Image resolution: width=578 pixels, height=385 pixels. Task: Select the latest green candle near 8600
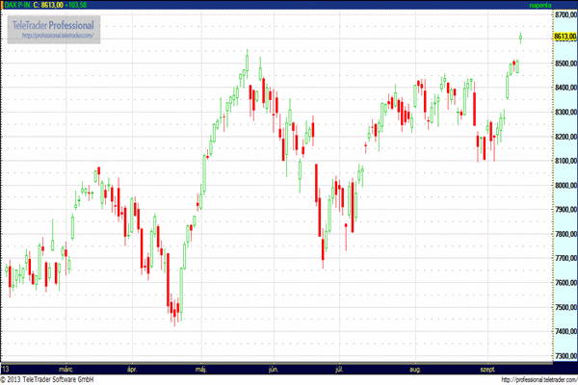pos(520,38)
